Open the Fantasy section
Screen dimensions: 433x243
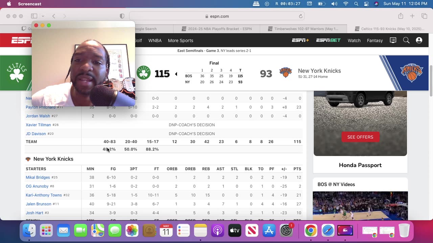coord(375,40)
